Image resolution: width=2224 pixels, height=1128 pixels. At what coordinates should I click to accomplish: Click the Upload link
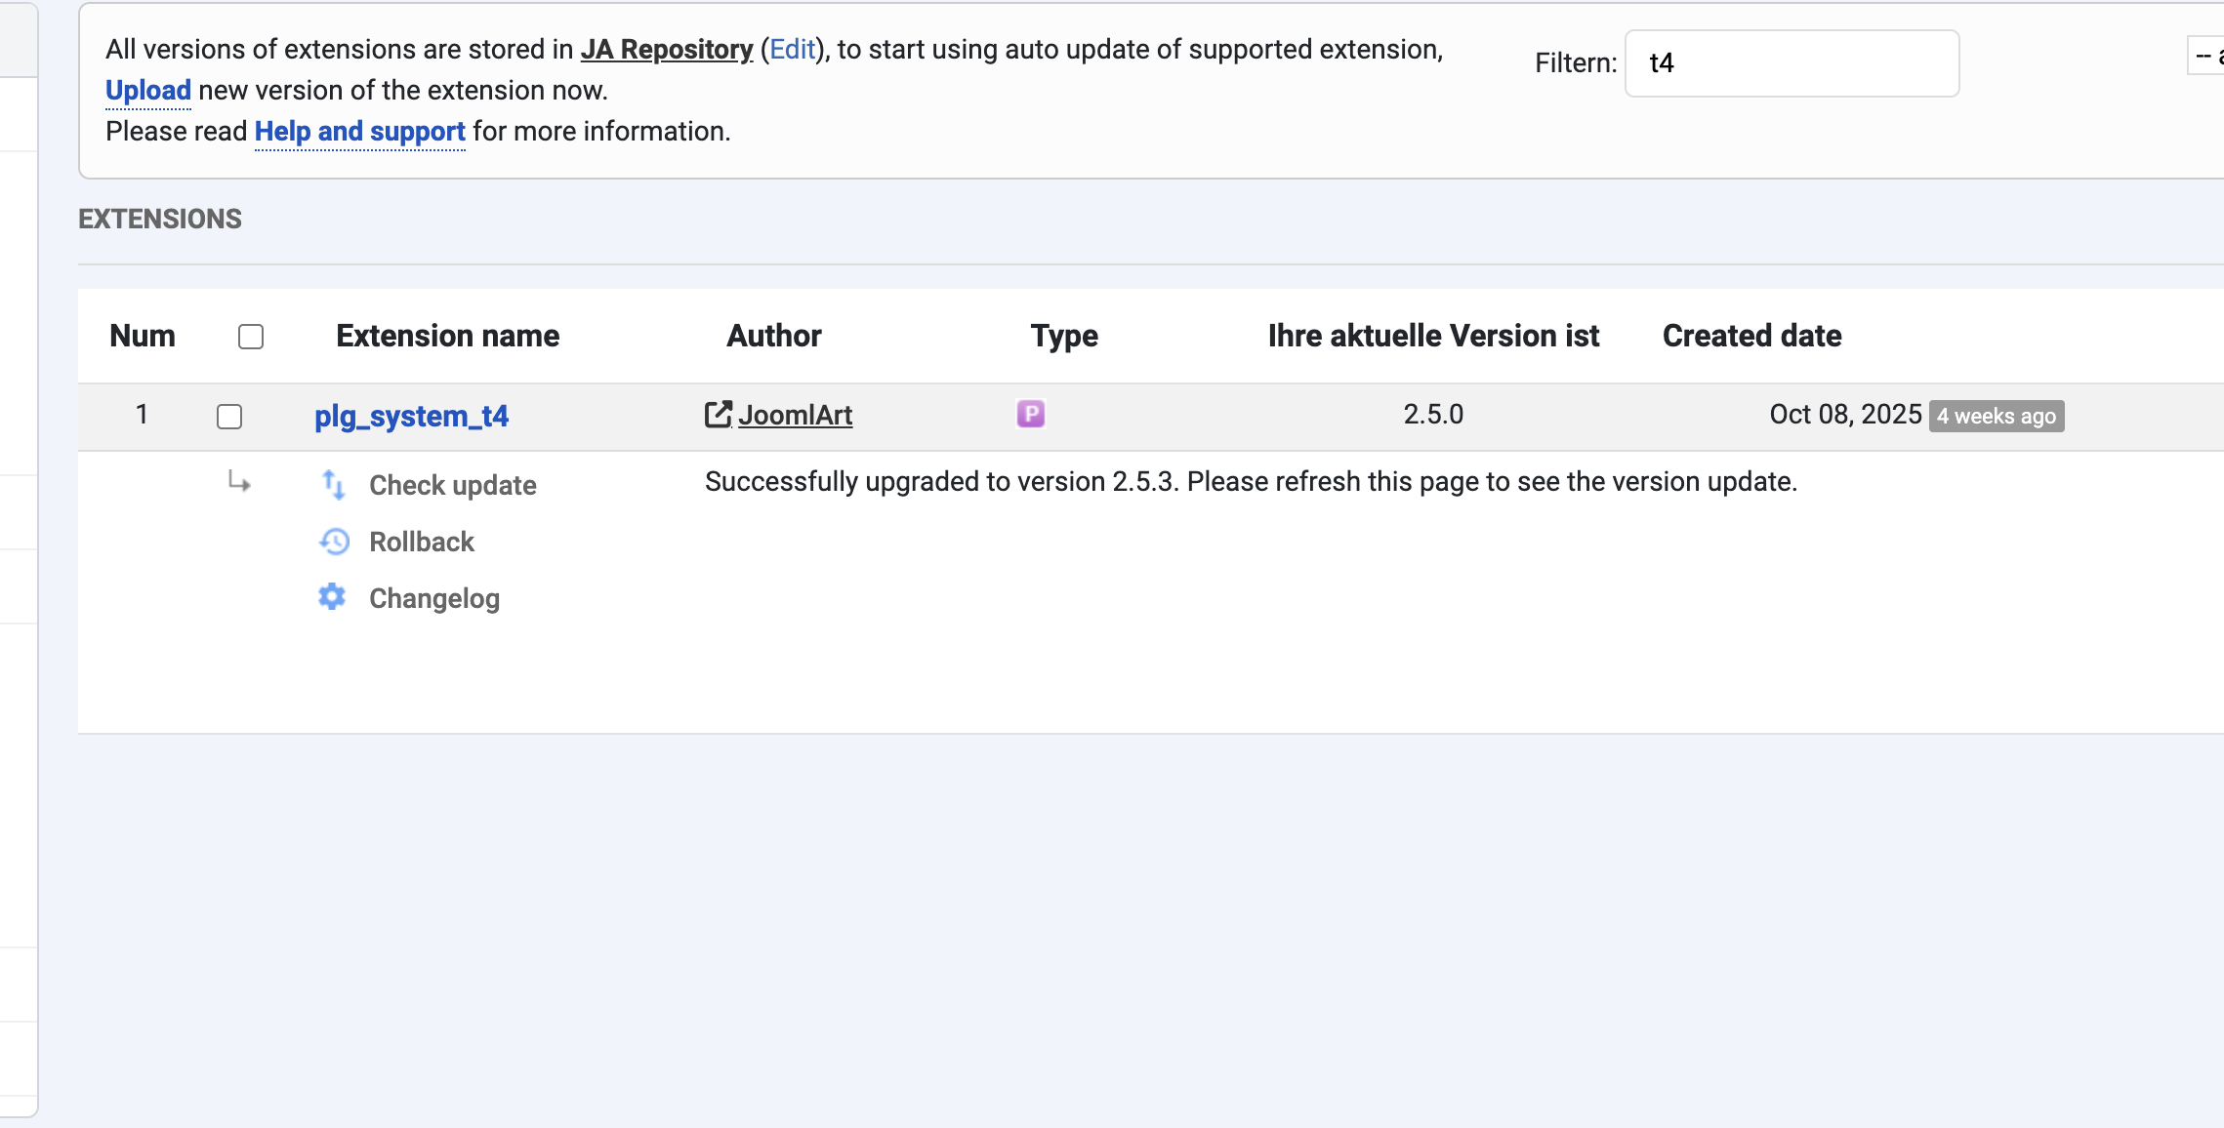point(148,91)
